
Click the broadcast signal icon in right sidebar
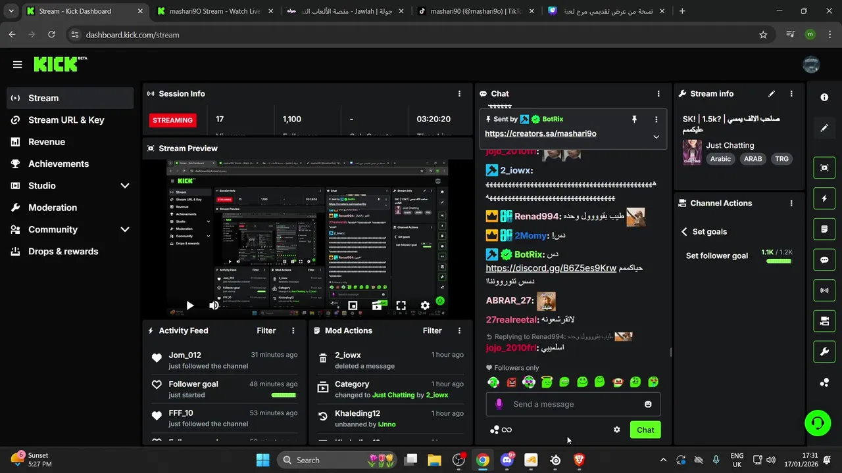pyautogui.click(x=824, y=290)
